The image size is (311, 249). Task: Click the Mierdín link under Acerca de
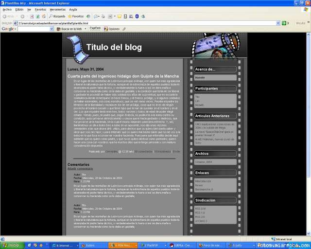(x=200, y=78)
